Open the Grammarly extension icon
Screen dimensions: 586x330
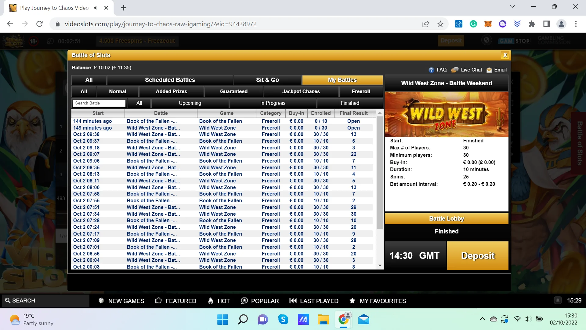tap(473, 24)
